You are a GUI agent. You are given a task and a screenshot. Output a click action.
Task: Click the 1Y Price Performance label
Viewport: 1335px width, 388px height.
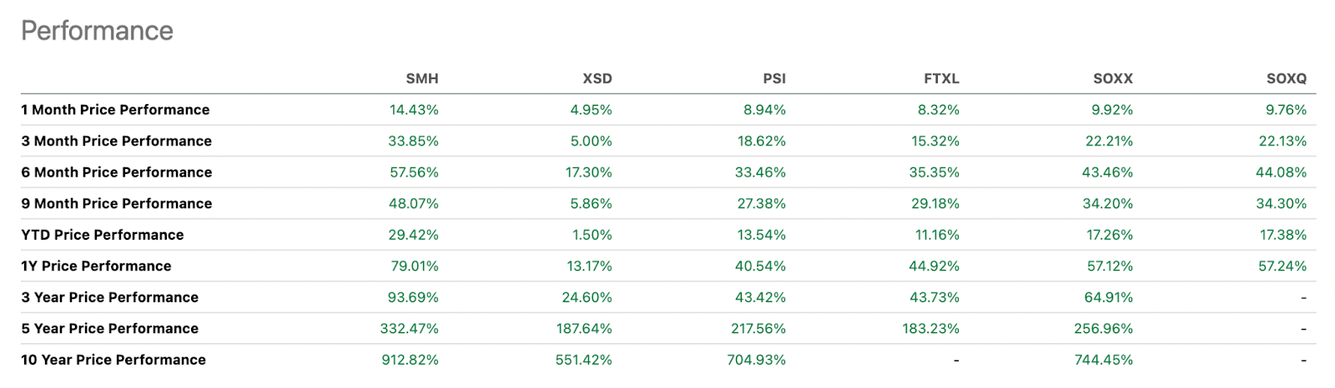96,266
